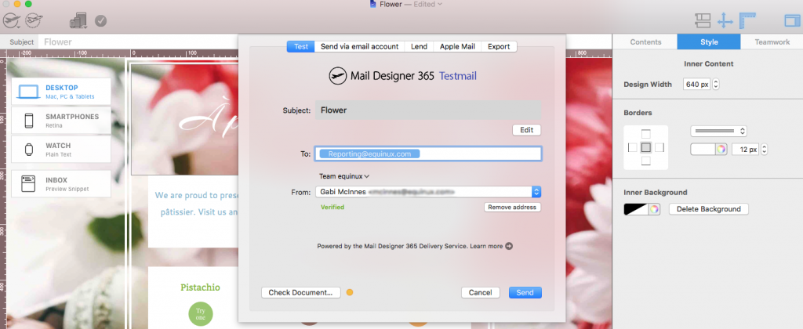The height and width of the screenshot is (329, 803).
Task: Click the Check Document button
Action: pos(301,293)
